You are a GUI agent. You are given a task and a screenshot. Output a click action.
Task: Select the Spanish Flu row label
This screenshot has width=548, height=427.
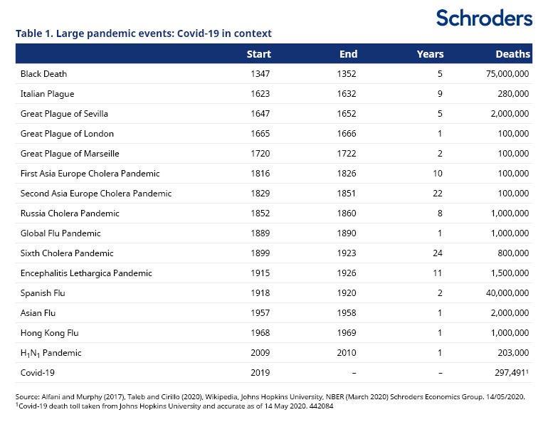(44, 293)
